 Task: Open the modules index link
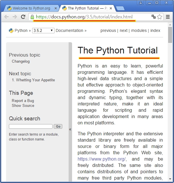tap(139, 30)
